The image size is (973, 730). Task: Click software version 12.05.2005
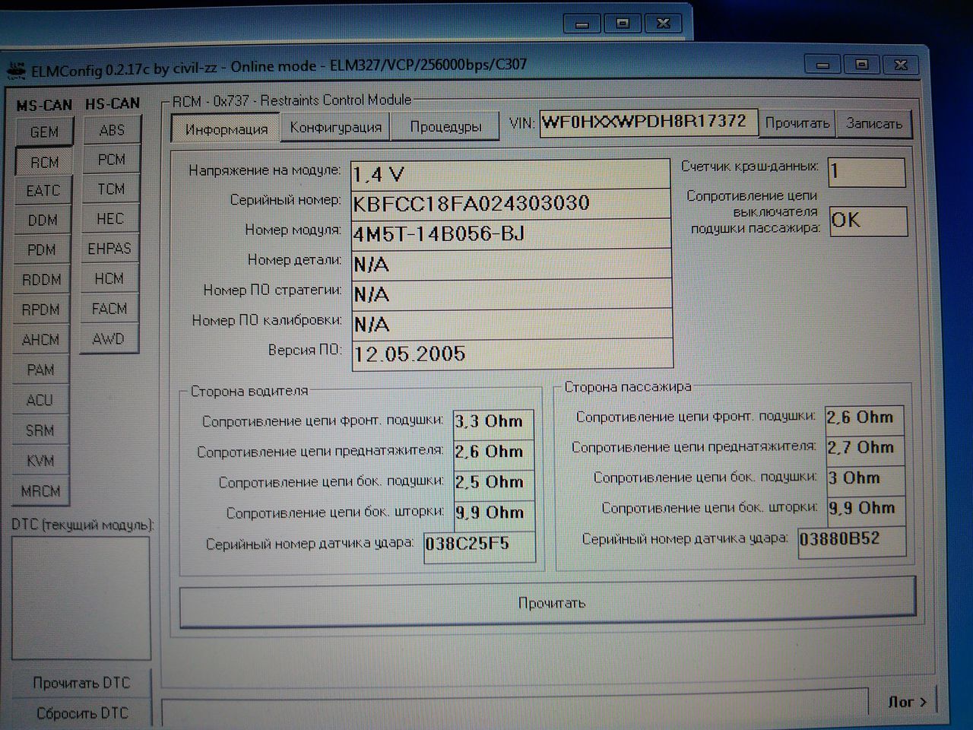pos(512,354)
